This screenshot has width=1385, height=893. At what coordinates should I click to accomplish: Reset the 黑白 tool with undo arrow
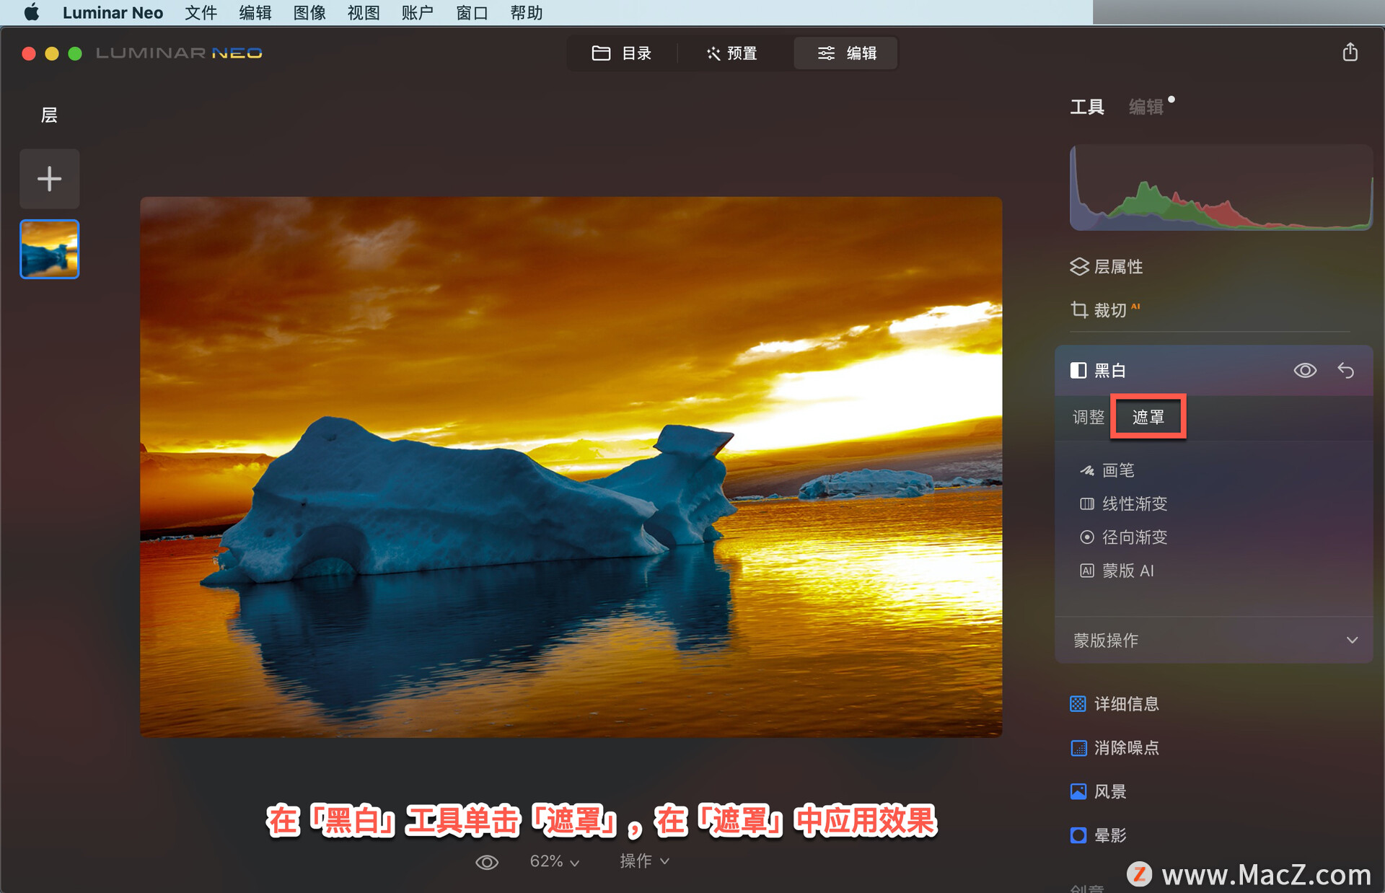coord(1346,371)
